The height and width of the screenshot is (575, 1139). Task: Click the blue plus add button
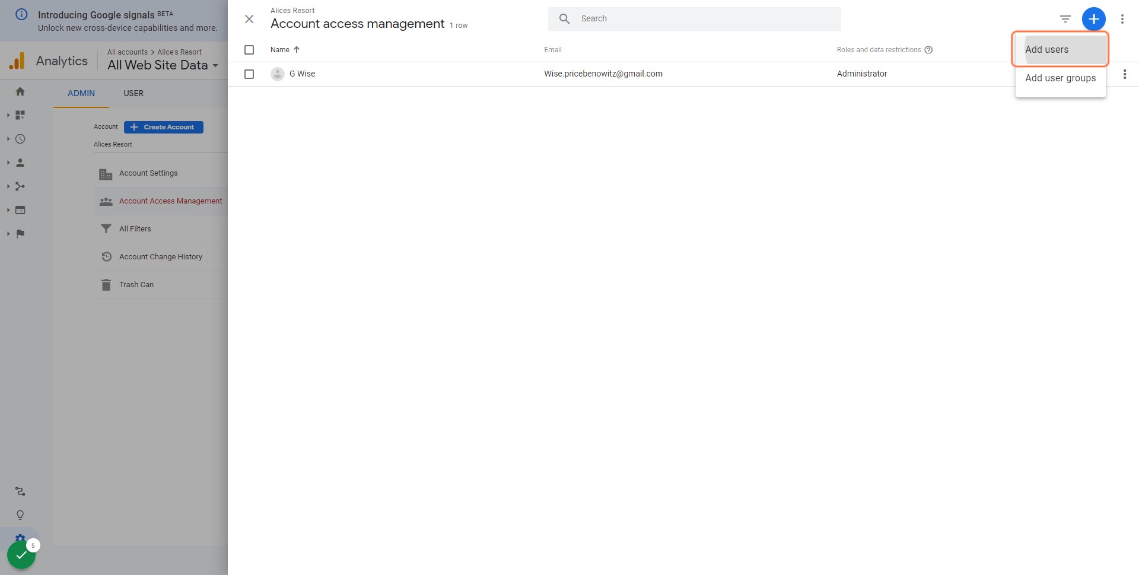click(1093, 19)
